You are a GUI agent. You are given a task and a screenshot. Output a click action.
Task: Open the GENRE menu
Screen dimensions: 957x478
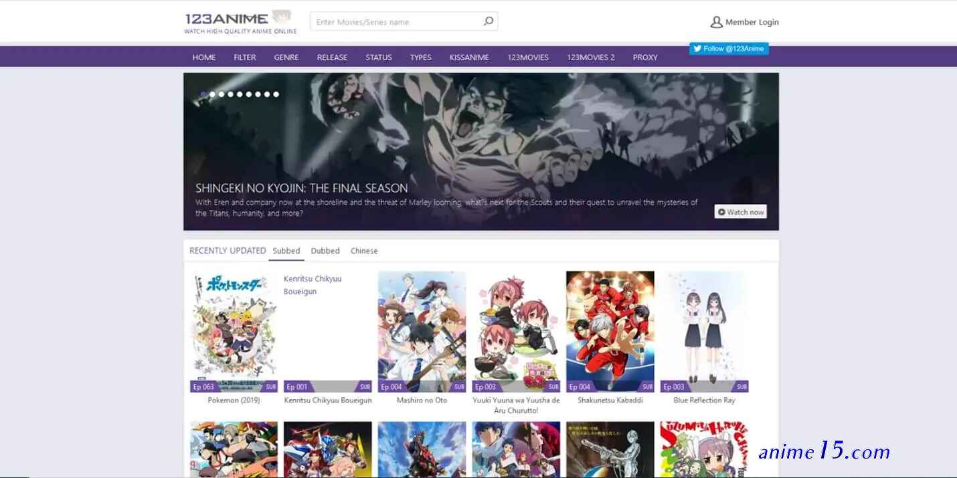(x=286, y=57)
